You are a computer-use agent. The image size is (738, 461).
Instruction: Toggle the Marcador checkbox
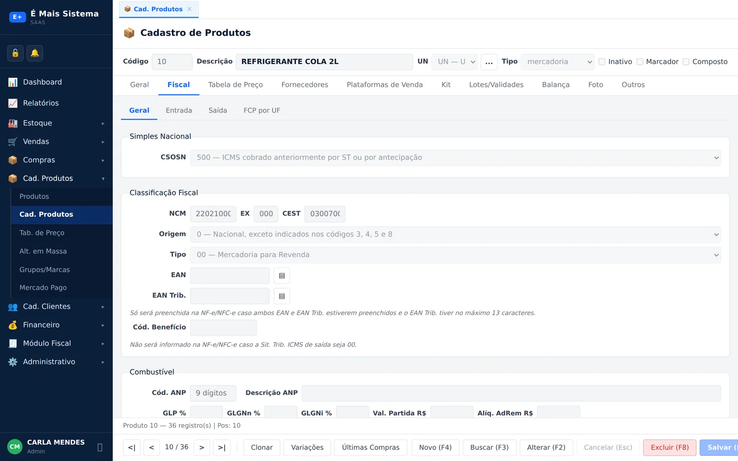pos(640,62)
